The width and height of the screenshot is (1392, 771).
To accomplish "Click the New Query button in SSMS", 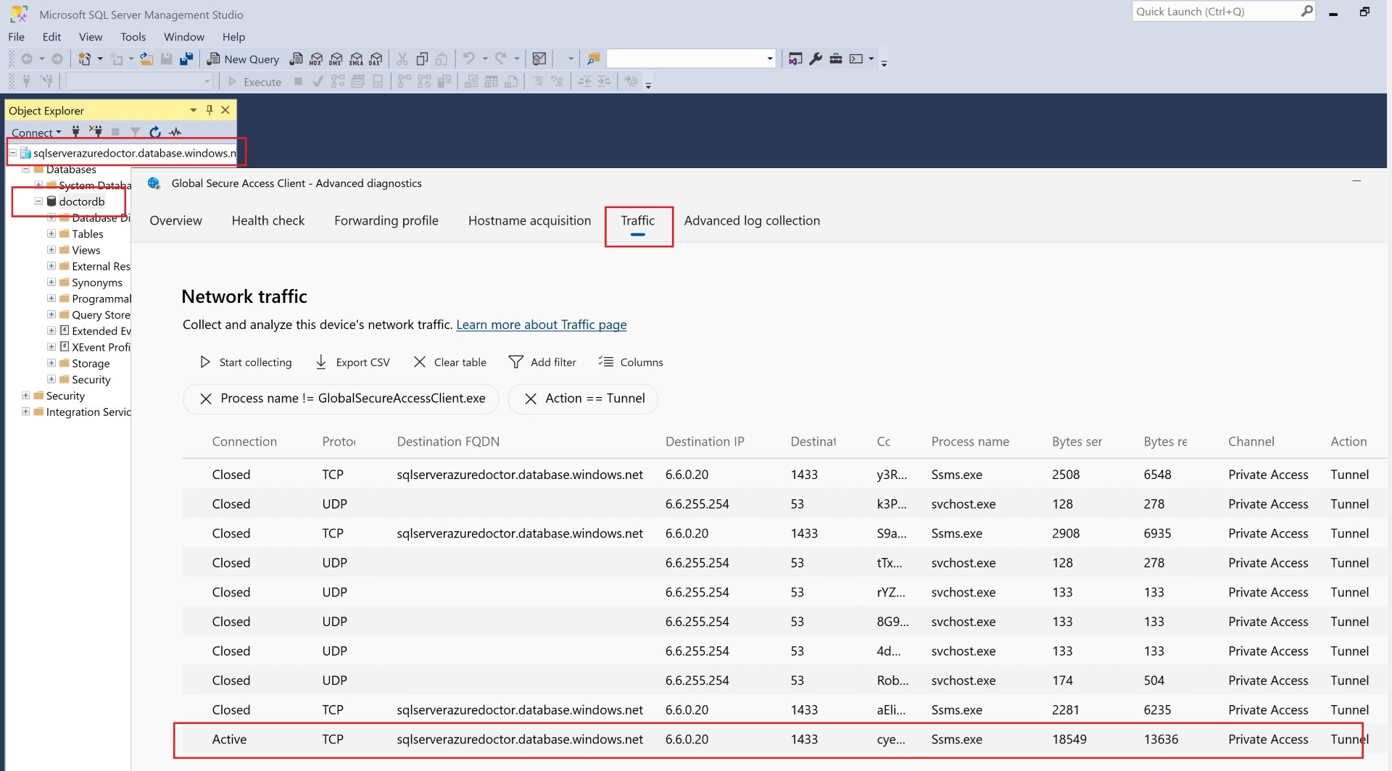I will 243,59.
